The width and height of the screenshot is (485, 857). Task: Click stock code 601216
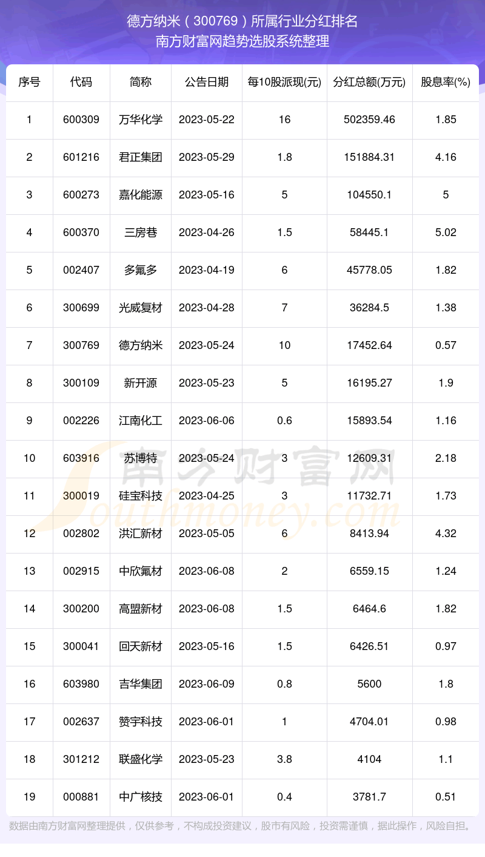pyautogui.click(x=81, y=157)
